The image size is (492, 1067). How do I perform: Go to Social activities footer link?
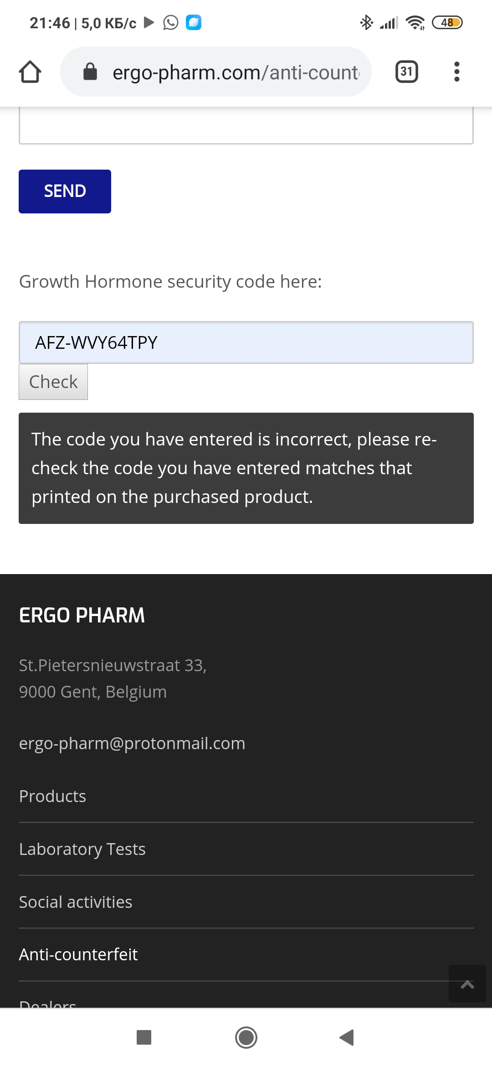coord(76,902)
